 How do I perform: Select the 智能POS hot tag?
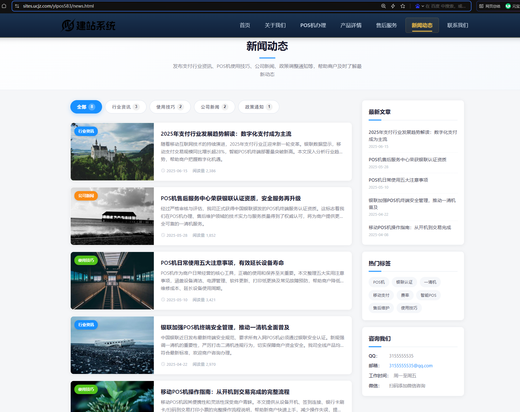428,295
